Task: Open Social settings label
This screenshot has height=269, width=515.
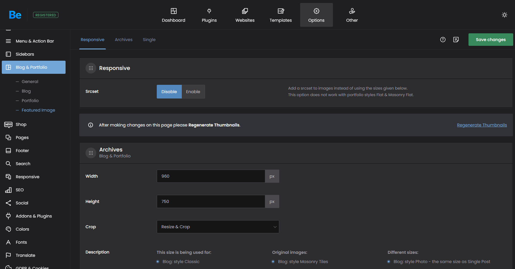Action: click(22, 203)
